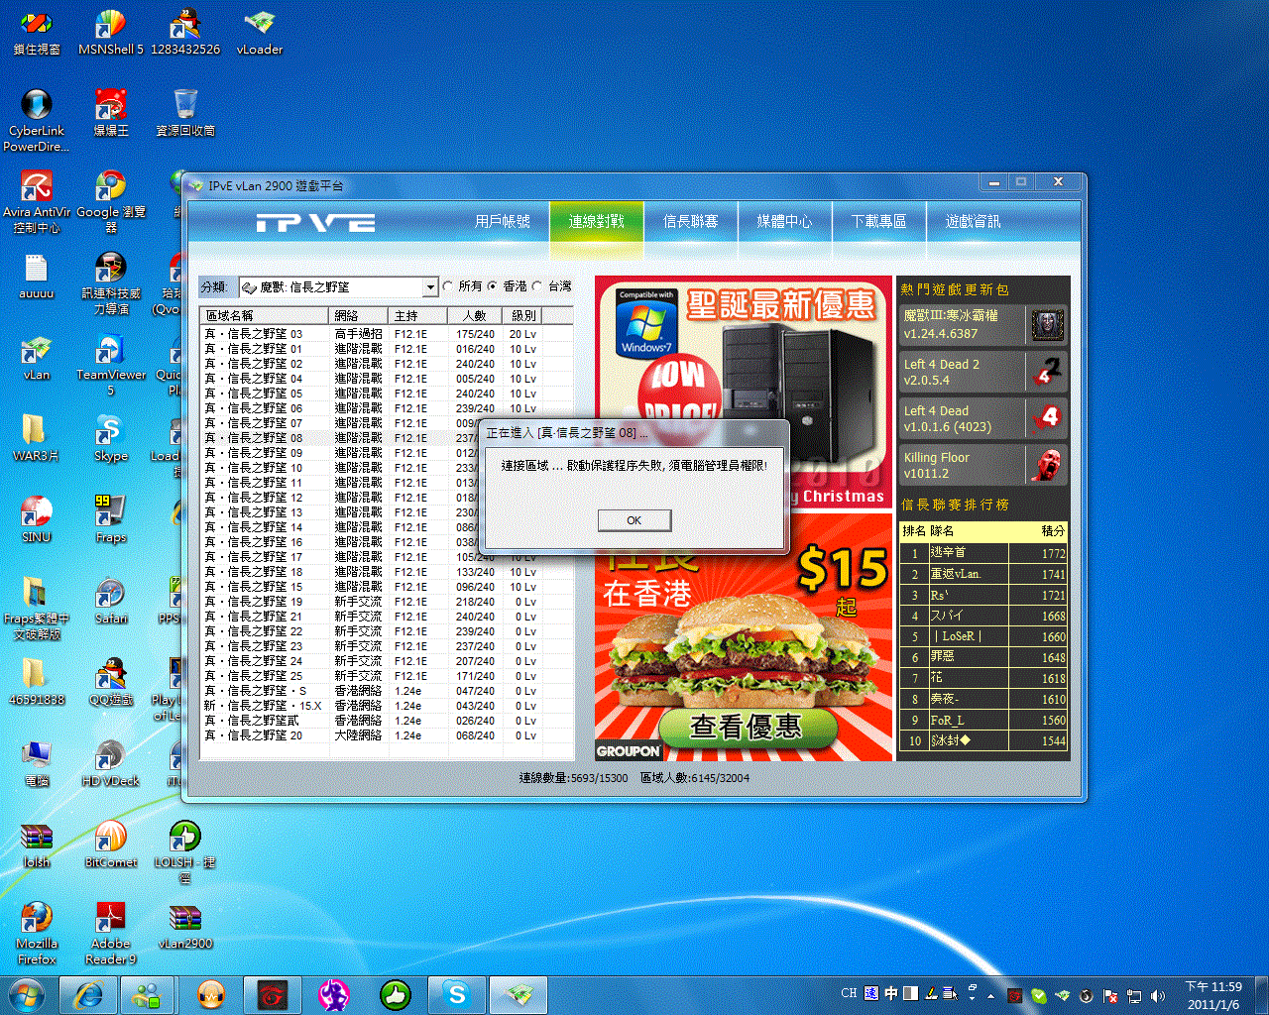Select the 所有 radio button
This screenshot has width=1269, height=1015.
448,286
